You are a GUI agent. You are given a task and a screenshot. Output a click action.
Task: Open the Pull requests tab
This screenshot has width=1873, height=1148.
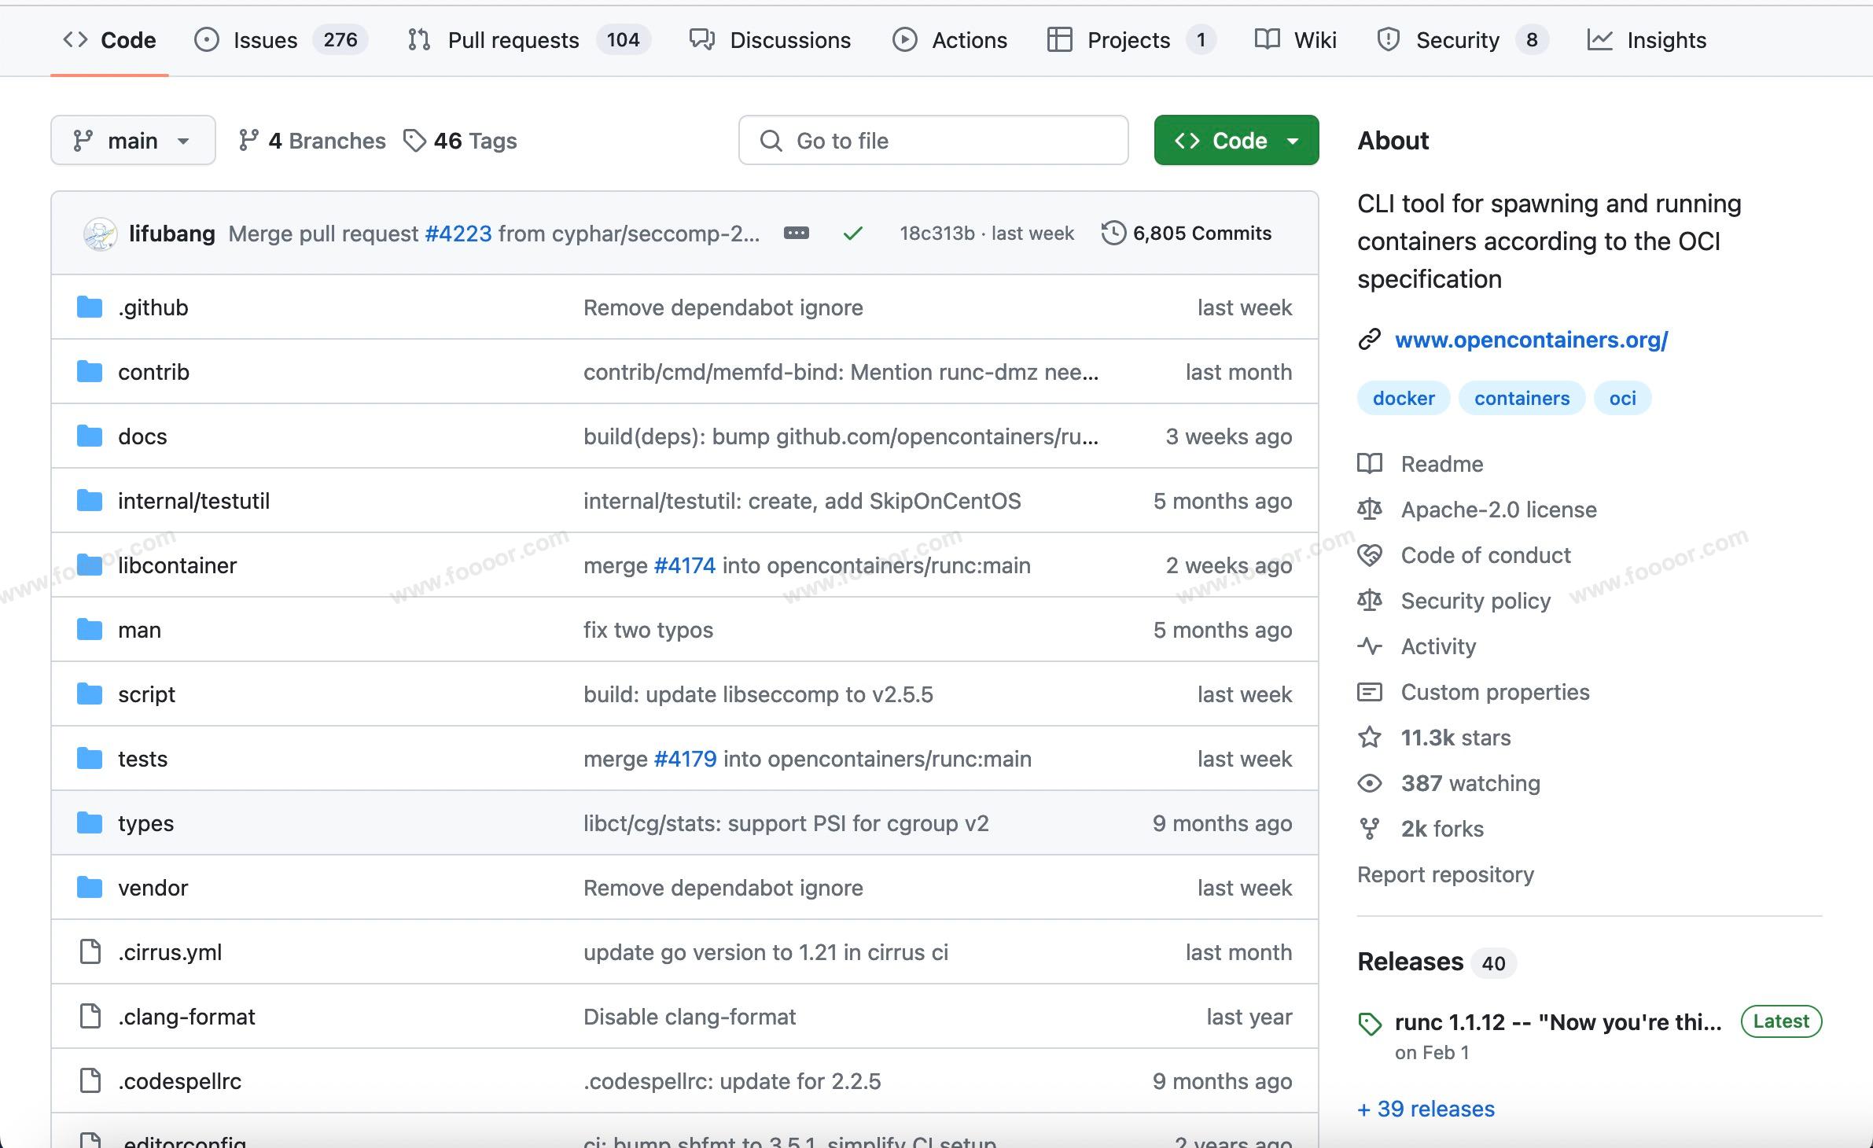point(513,40)
